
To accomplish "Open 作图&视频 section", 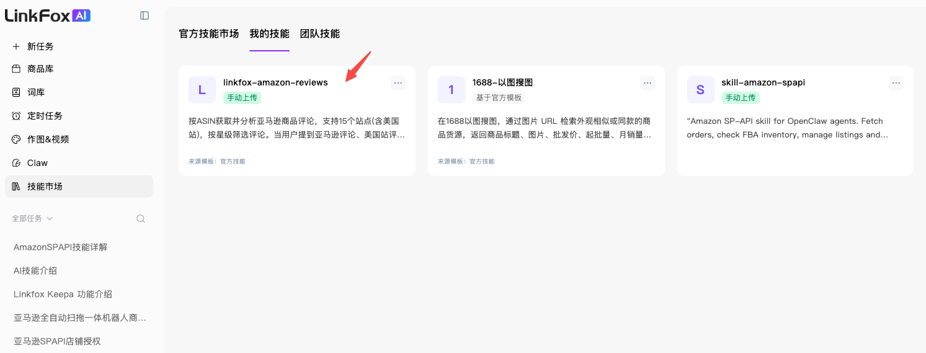I will (79, 139).
